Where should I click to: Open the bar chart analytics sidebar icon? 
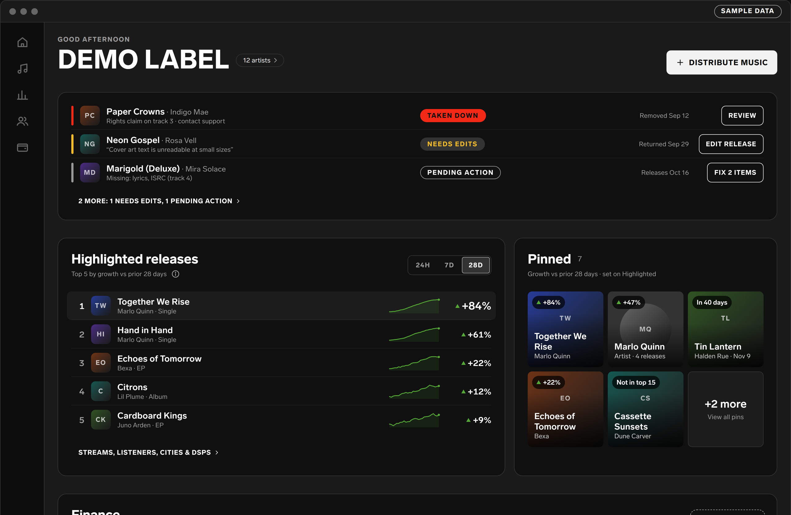(x=22, y=95)
